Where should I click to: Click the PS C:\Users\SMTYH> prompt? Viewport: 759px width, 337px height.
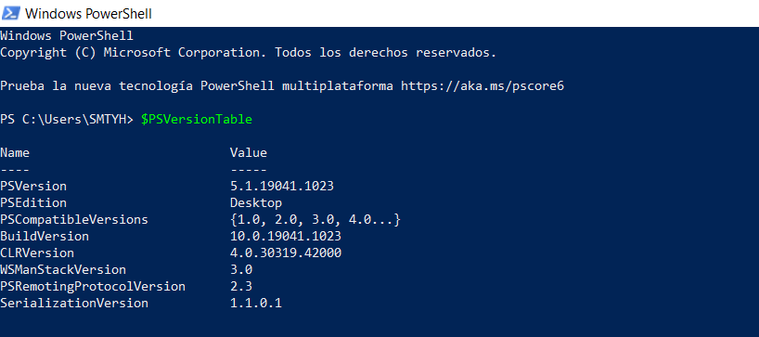[66, 120]
